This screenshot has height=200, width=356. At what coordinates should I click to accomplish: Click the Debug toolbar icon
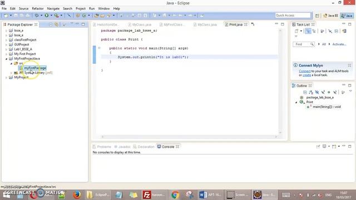pos(37,16)
